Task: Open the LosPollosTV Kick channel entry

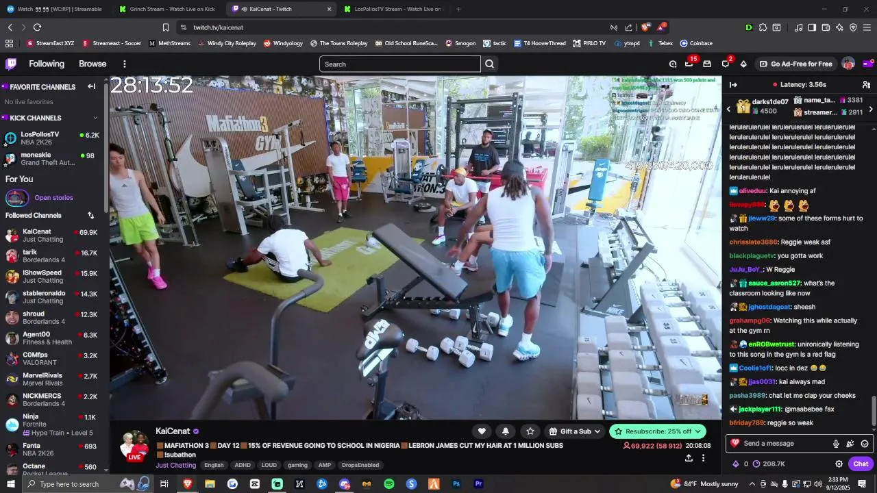Action: tap(52, 138)
